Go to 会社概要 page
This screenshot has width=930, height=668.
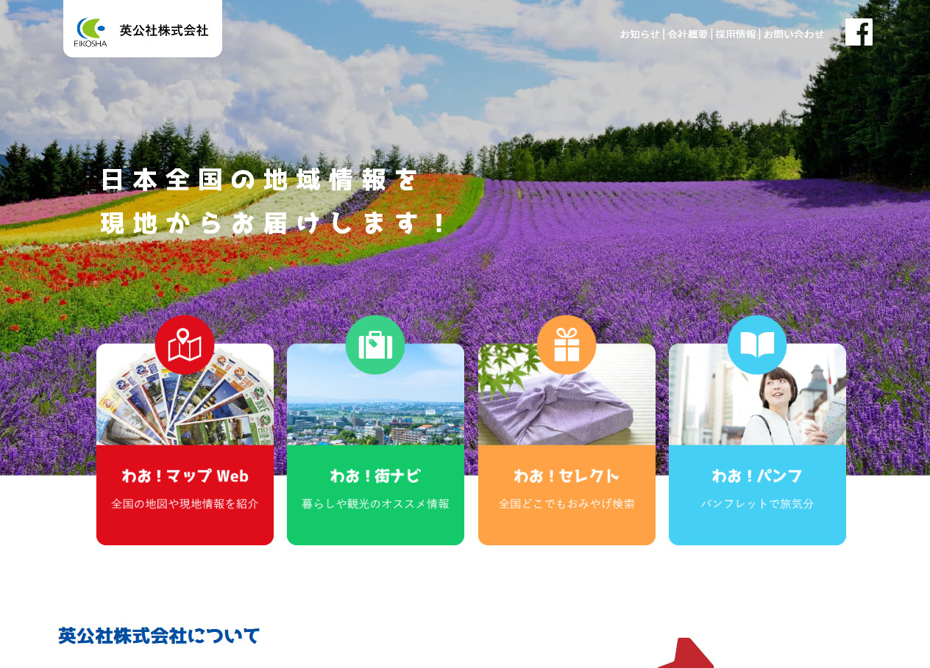tap(687, 34)
